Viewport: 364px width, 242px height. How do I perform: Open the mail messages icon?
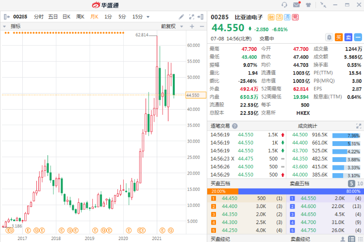[x=297, y=4]
